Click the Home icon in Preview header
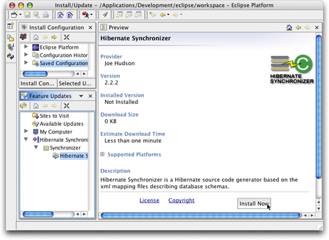This screenshot has width=329, height=240. coord(289,28)
